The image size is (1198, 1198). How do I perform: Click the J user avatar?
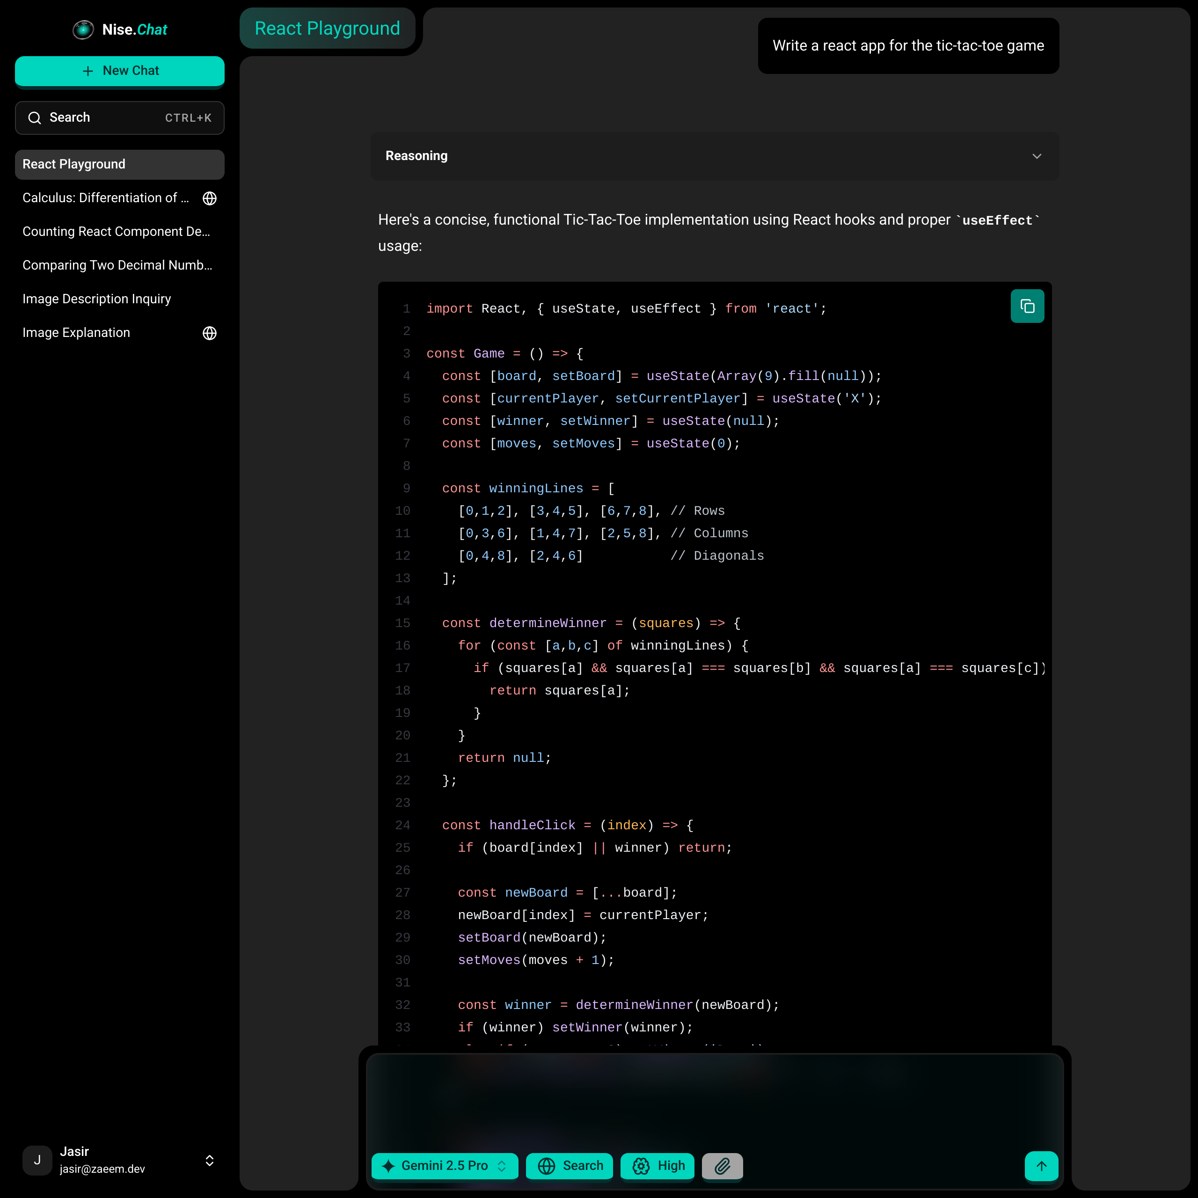tap(37, 1160)
